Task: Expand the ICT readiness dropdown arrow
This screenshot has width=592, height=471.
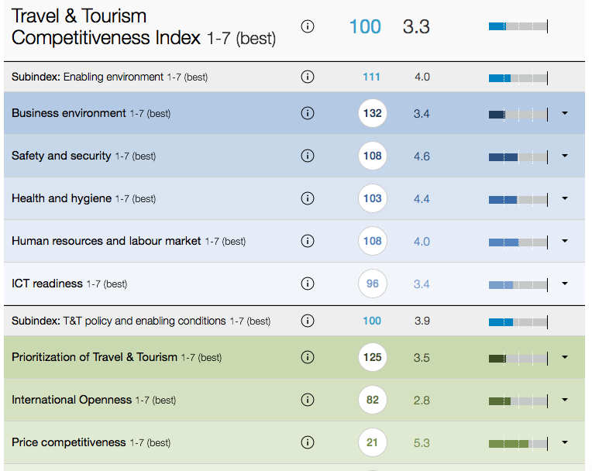Action: pos(564,284)
